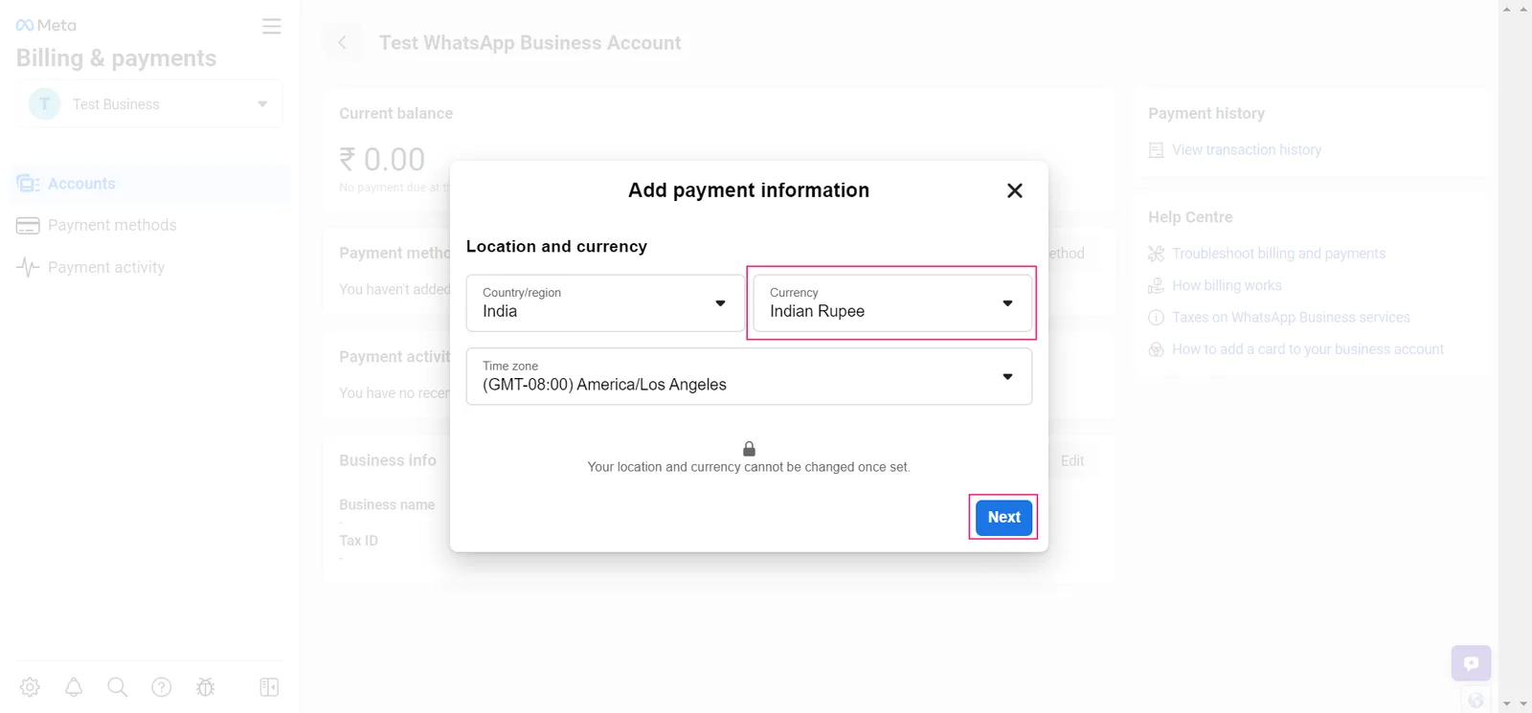Click the back arrow beside Test WhatsApp Business Account

(x=342, y=42)
